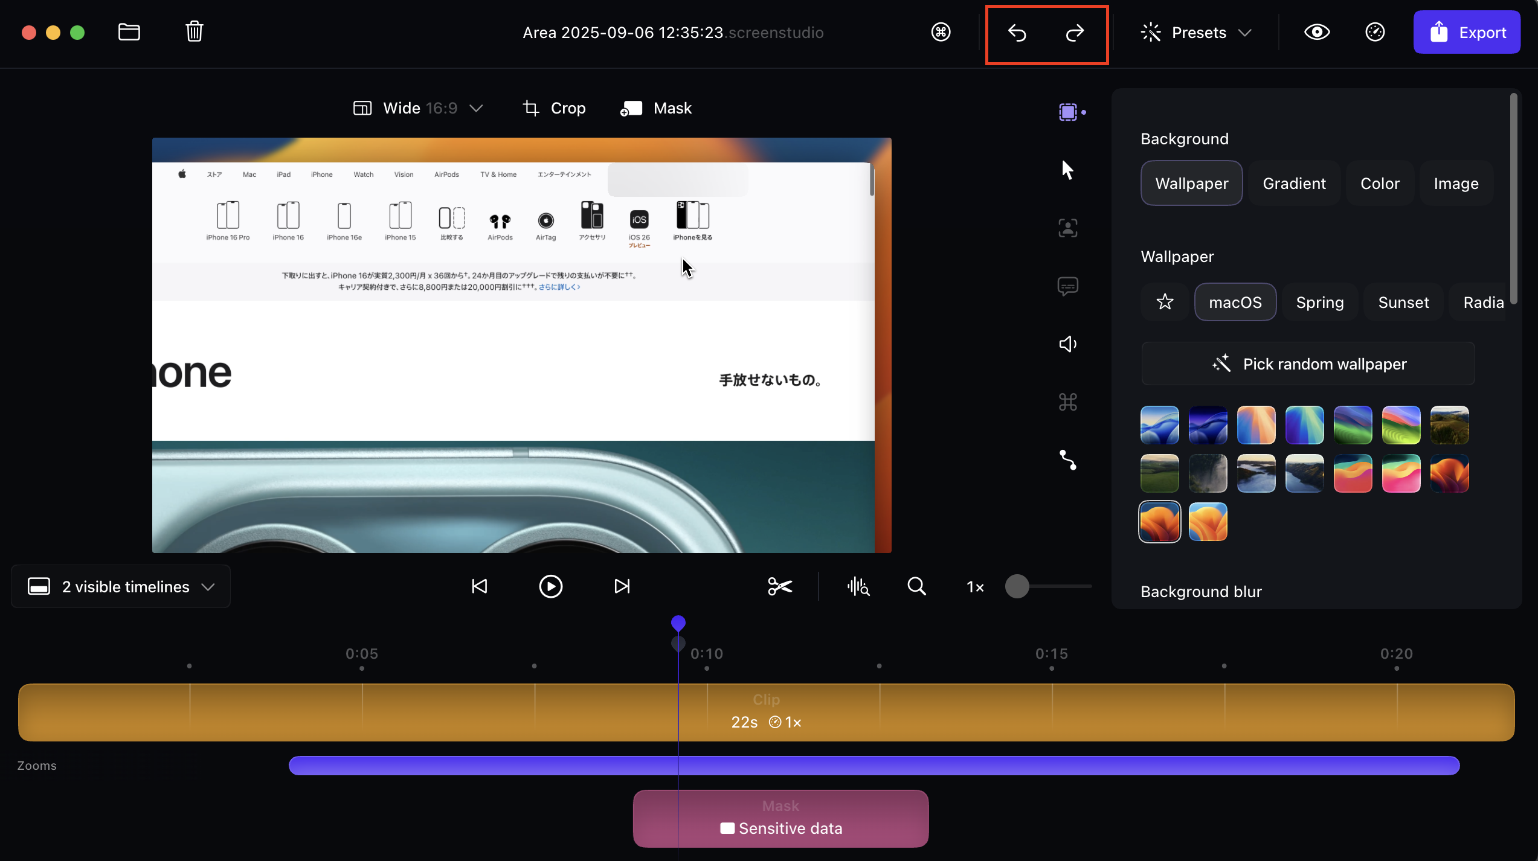This screenshot has width=1538, height=861.
Task: Choose the dark blue wave wallpaper thumbnail
Action: [1208, 424]
